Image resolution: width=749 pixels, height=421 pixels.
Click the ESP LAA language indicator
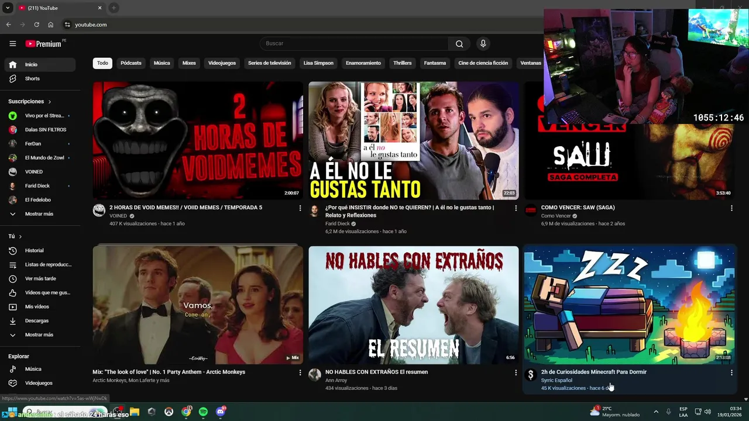pyautogui.click(x=683, y=412)
